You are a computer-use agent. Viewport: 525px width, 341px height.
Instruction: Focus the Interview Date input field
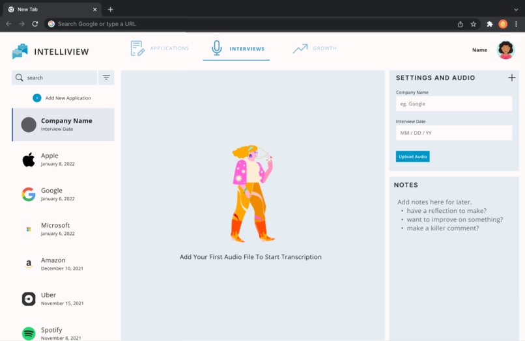(454, 133)
